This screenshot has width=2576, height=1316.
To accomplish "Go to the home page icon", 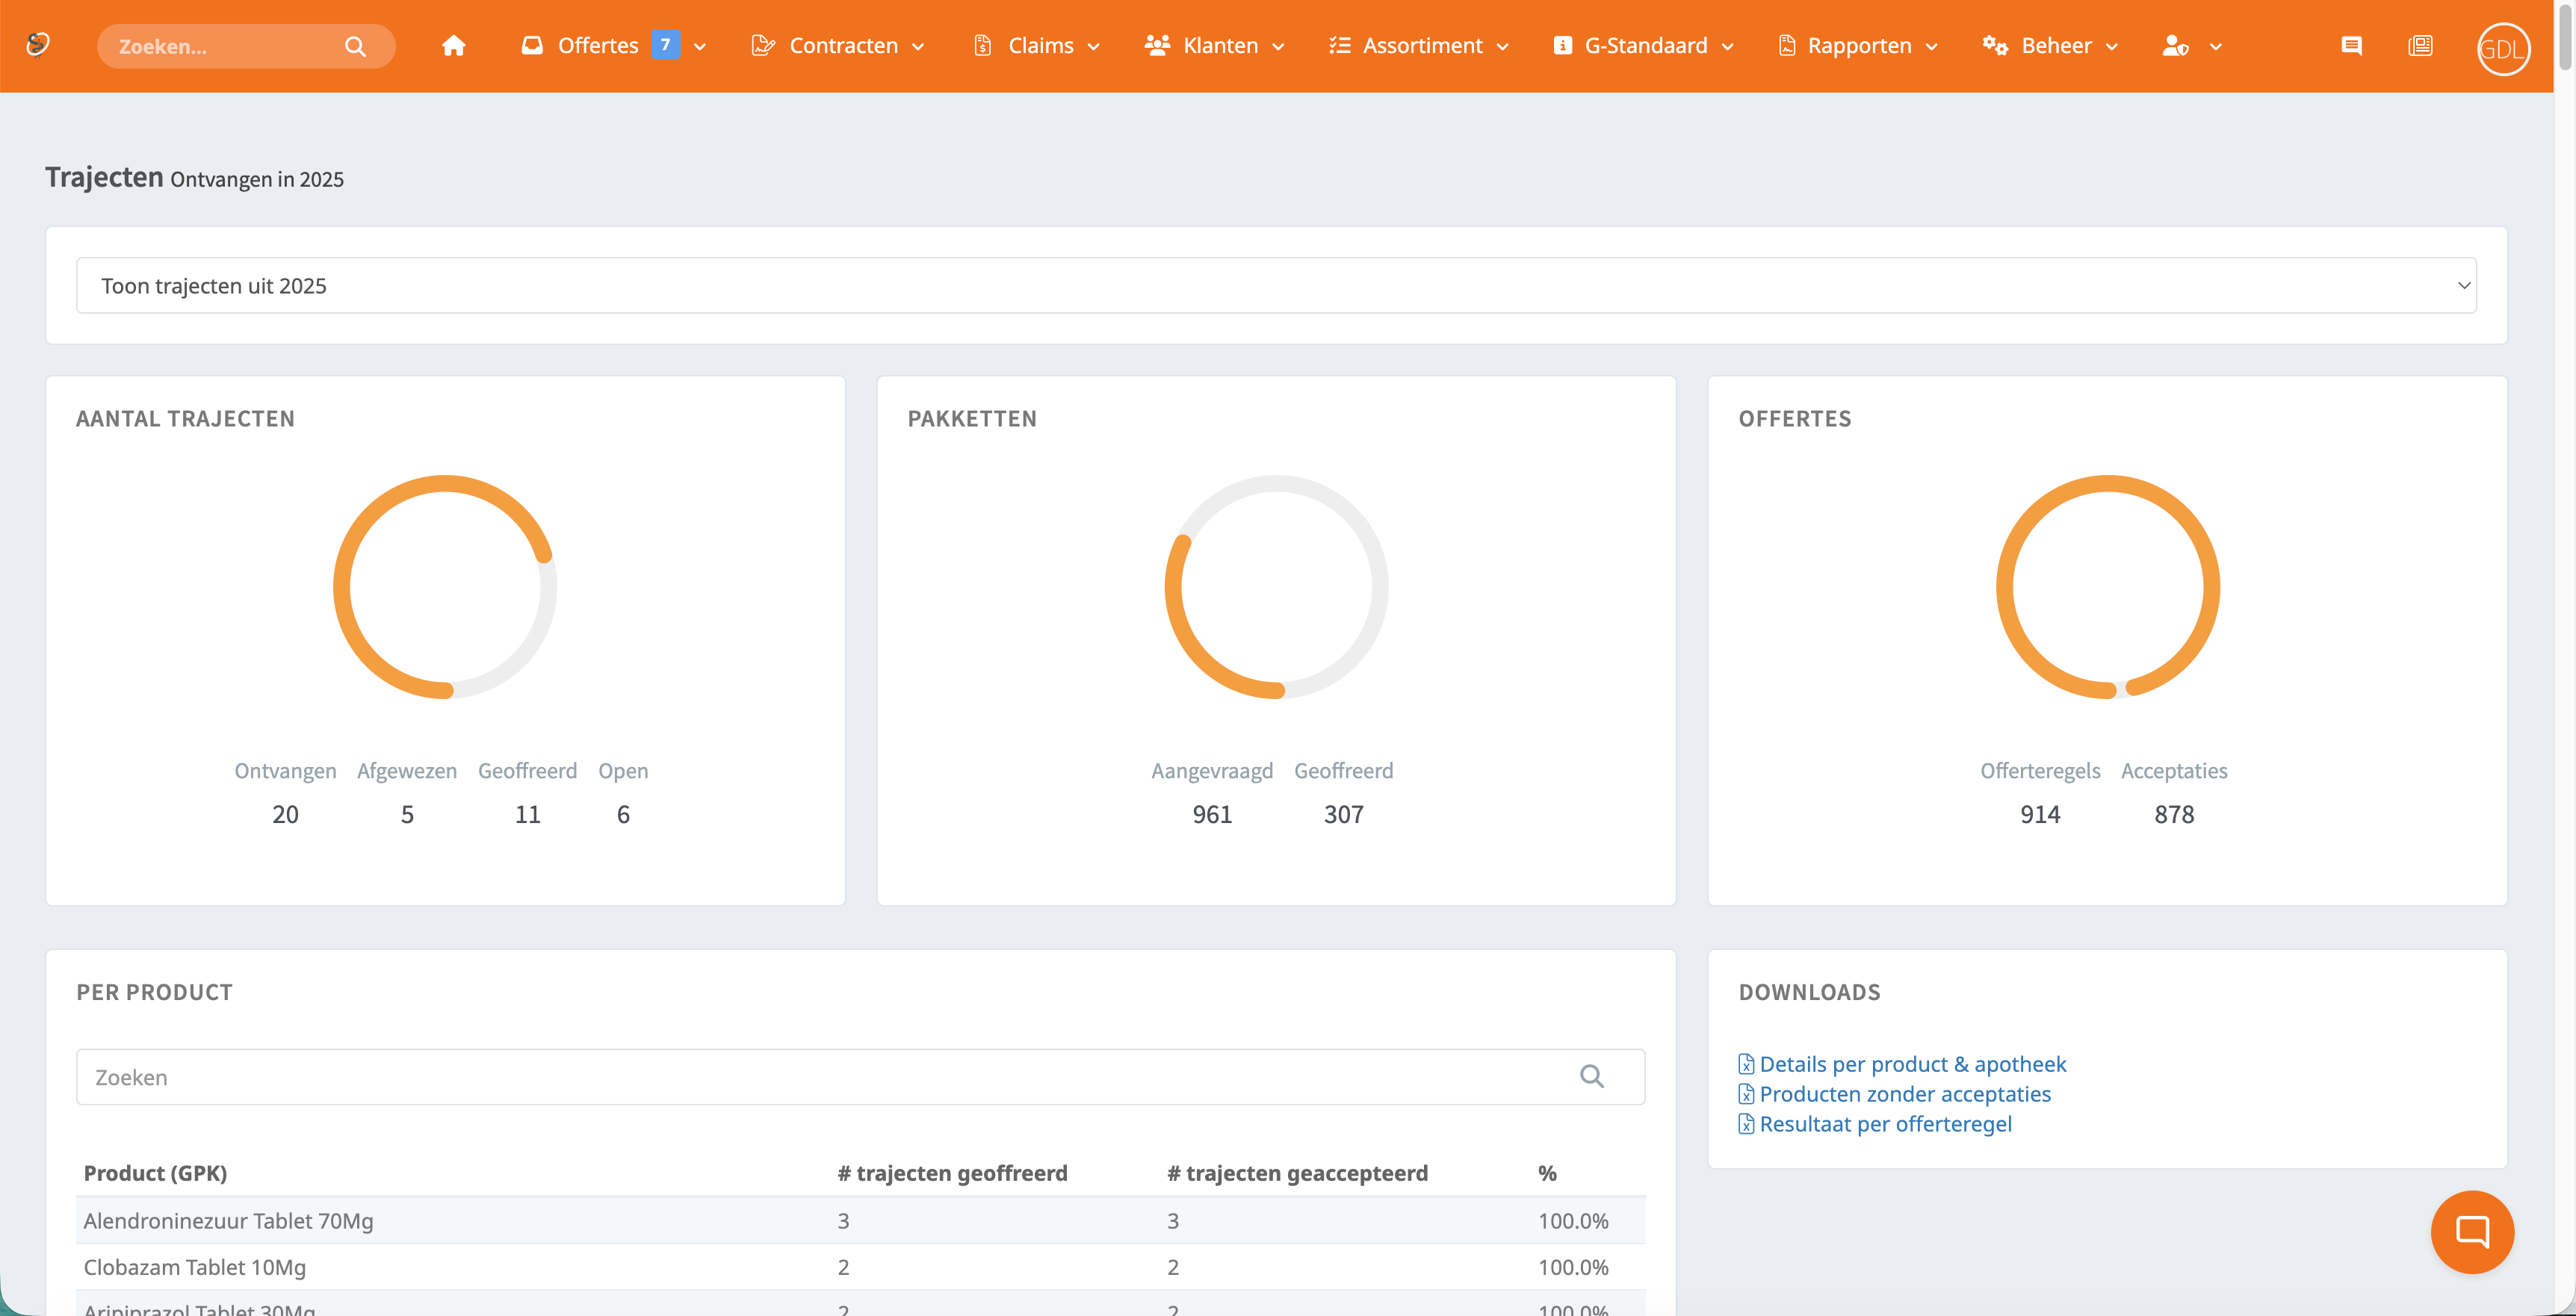I will pyautogui.click(x=454, y=46).
